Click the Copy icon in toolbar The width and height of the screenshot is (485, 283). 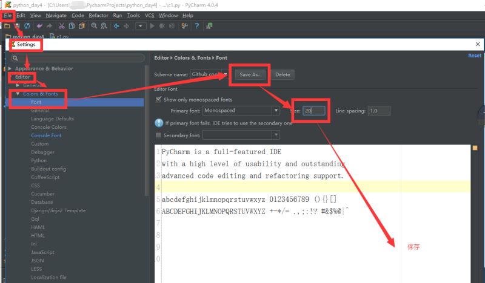coord(72,26)
